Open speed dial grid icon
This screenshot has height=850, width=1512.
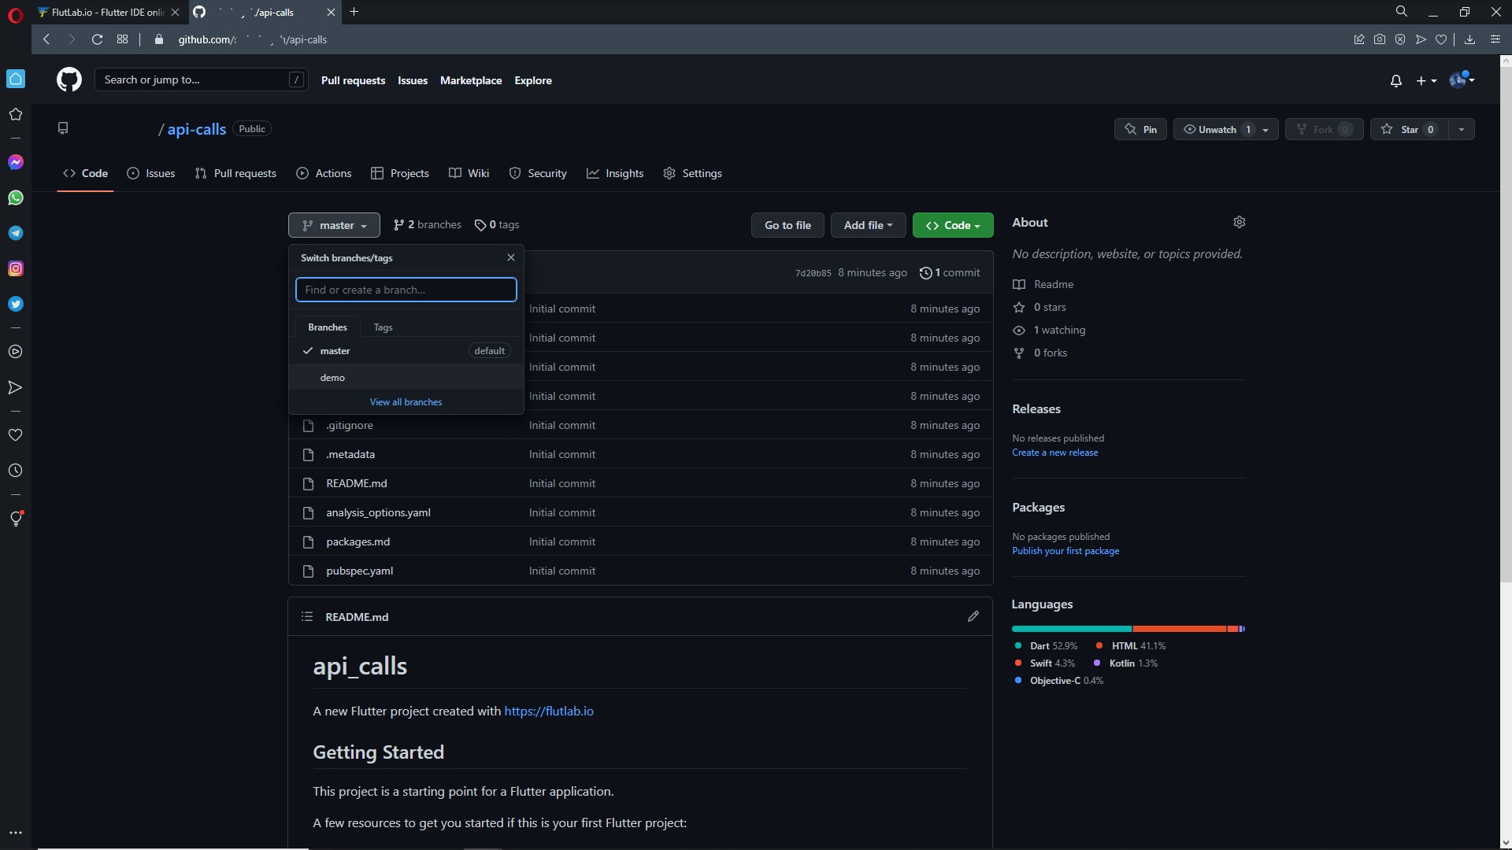click(x=122, y=39)
